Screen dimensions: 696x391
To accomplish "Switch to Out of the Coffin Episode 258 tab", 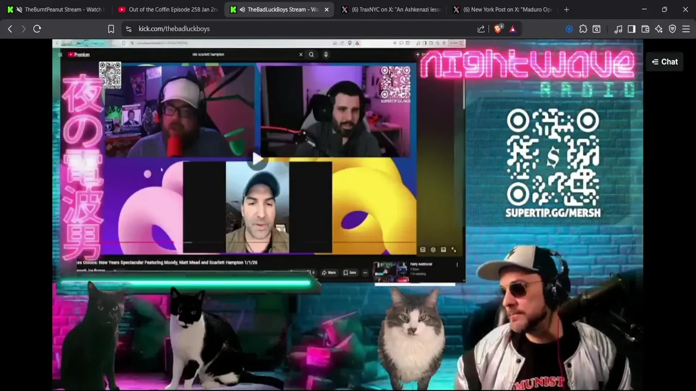I will tap(167, 9).
